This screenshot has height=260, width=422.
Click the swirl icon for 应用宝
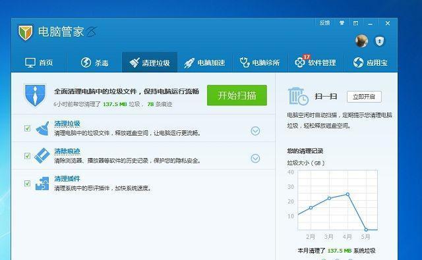click(x=358, y=63)
